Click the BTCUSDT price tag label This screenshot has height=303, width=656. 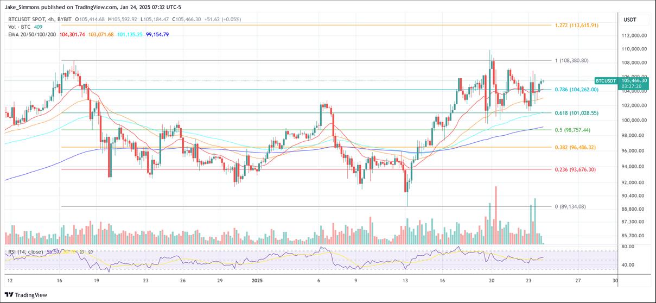[x=606, y=80]
